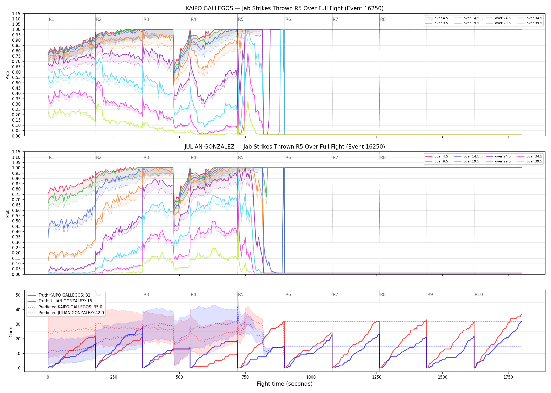Click the Julian Gonzalez chart title
551x393 pixels.
(x=285, y=147)
